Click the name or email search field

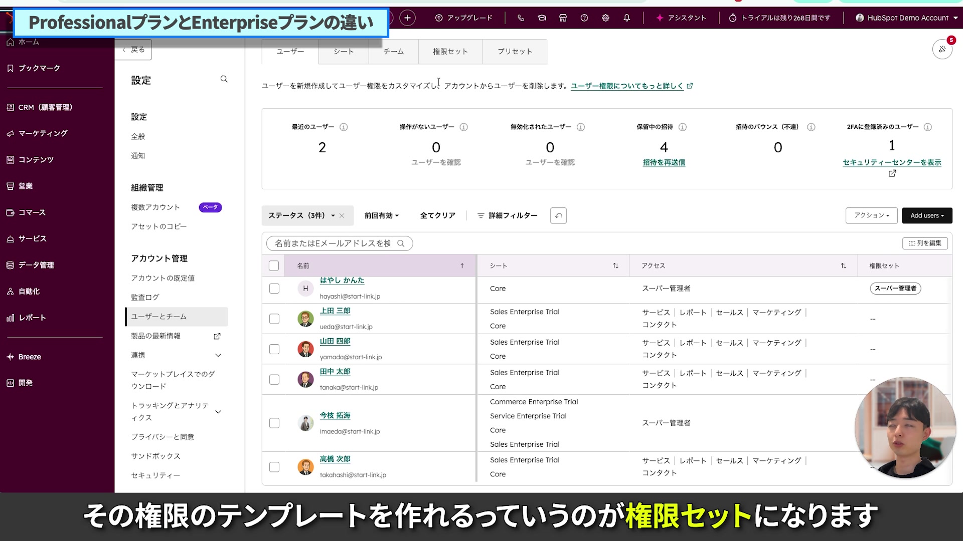coord(334,243)
